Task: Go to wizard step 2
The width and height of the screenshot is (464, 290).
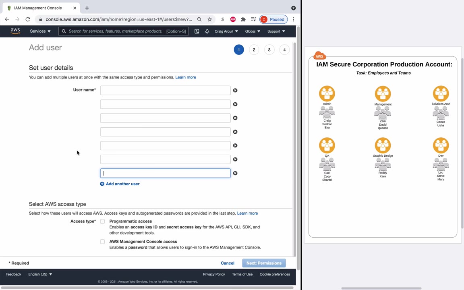Action: coord(254,50)
